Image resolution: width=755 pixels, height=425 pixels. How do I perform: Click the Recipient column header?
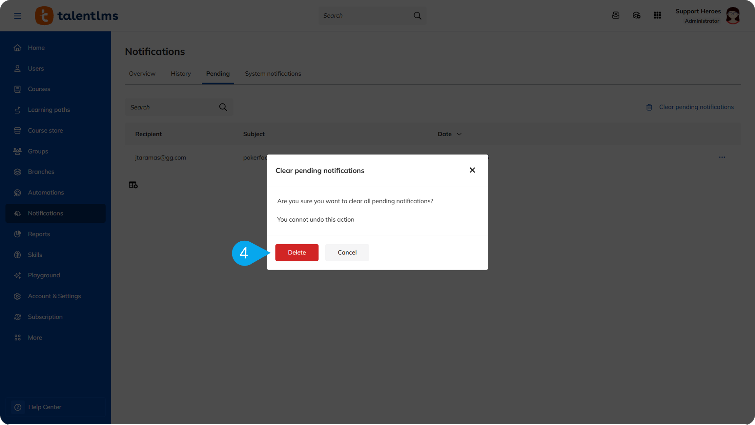point(148,134)
